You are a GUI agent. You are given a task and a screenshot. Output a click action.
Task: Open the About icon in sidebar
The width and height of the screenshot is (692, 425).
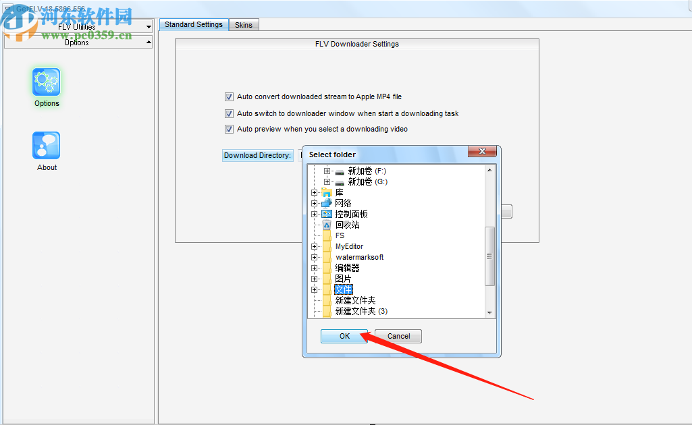pyautogui.click(x=47, y=146)
